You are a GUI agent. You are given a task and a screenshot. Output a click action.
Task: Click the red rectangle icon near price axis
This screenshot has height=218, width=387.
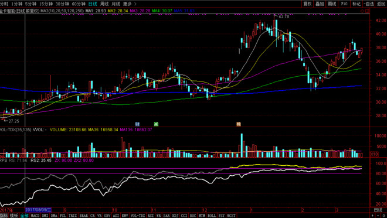pos(368,11)
